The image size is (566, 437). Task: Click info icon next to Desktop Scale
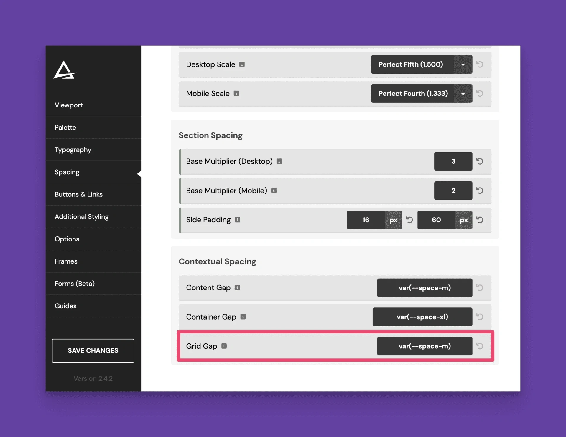coord(242,64)
